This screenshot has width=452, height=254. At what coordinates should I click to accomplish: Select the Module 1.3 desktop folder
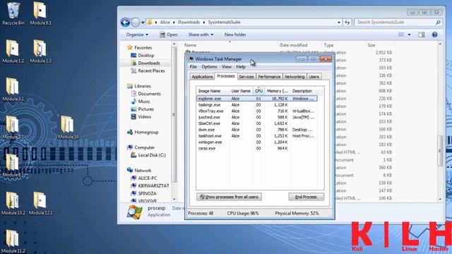point(40,52)
